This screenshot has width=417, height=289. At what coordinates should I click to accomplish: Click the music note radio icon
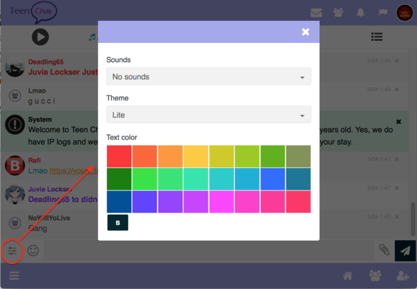point(92,37)
